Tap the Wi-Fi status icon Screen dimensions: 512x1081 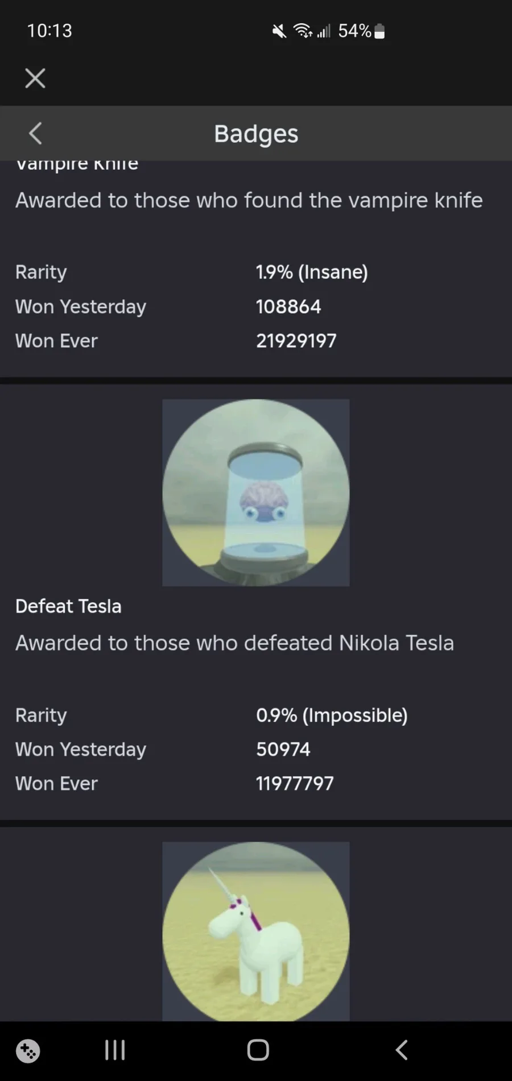[x=303, y=31]
